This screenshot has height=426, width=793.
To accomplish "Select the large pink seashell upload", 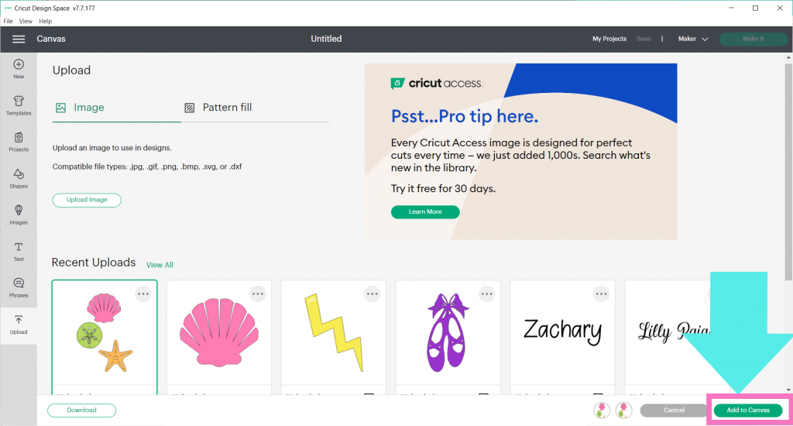I will coord(219,337).
